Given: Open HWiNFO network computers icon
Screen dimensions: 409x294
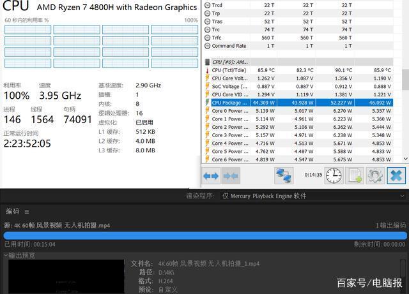Looking at the screenshot, I should point(284,176).
